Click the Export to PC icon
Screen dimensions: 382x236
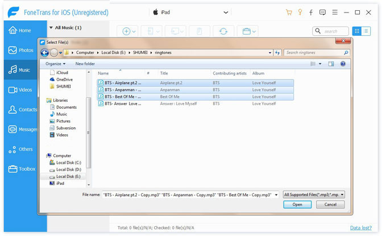176,31
